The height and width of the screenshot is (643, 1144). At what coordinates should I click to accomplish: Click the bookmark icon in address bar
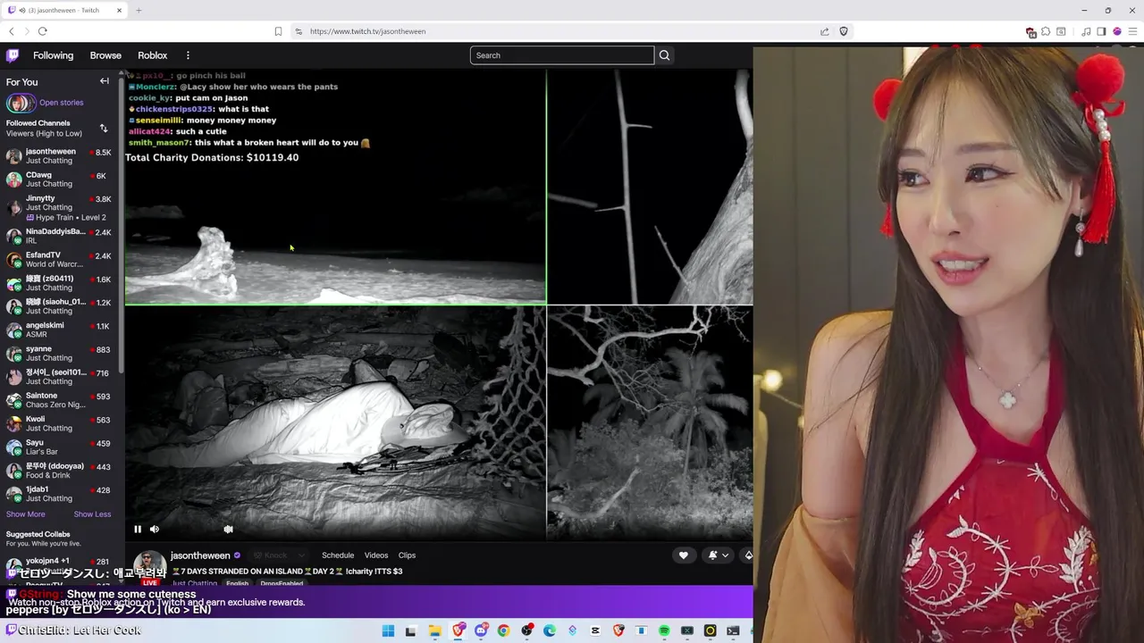[x=278, y=31]
